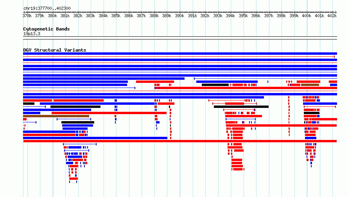Click the 400k ruler tick label
Image resolution: width=348 pixels, height=197 pixels.
[x=307, y=16]
